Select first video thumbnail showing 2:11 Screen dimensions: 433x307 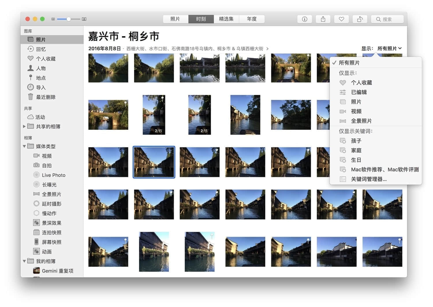(154, 115)
